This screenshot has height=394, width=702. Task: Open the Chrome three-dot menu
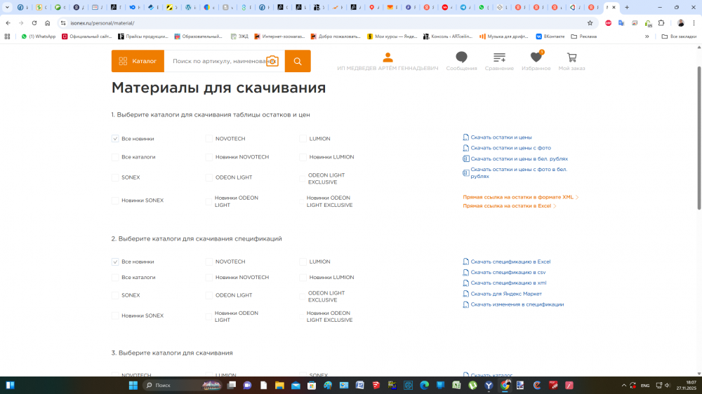tap(694, 23)
